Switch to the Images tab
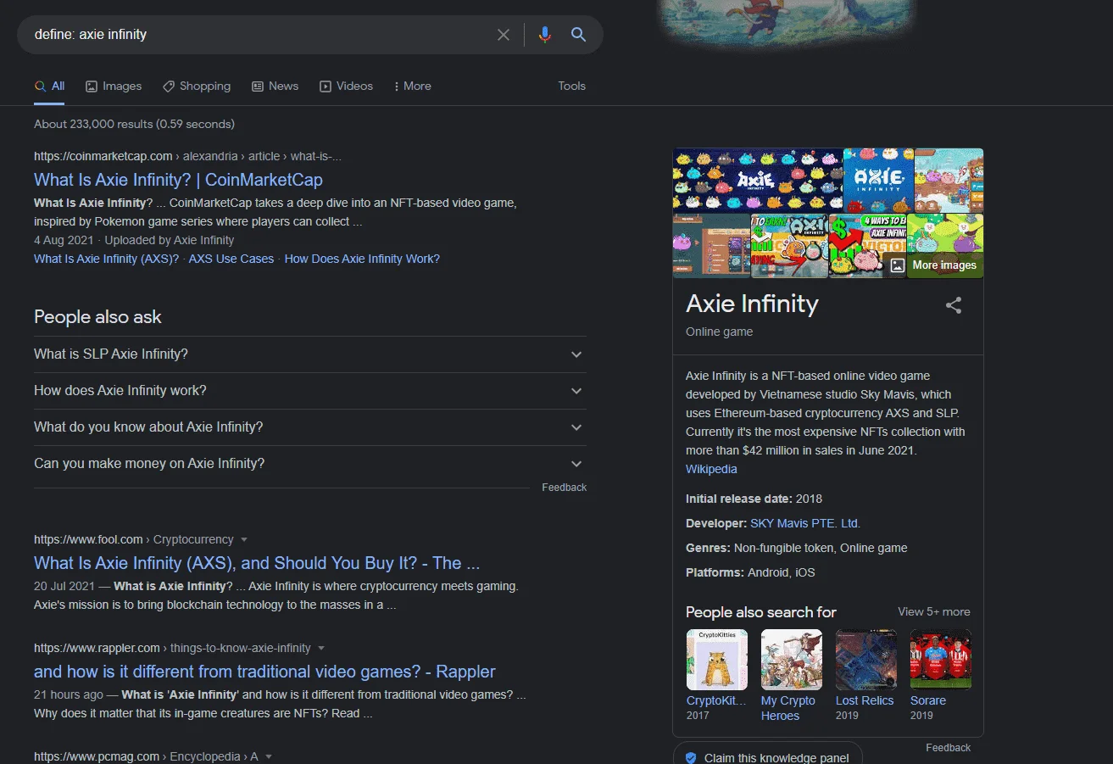Image resolution: width=1113 pixels, height=764 pixels. (114, 86)
